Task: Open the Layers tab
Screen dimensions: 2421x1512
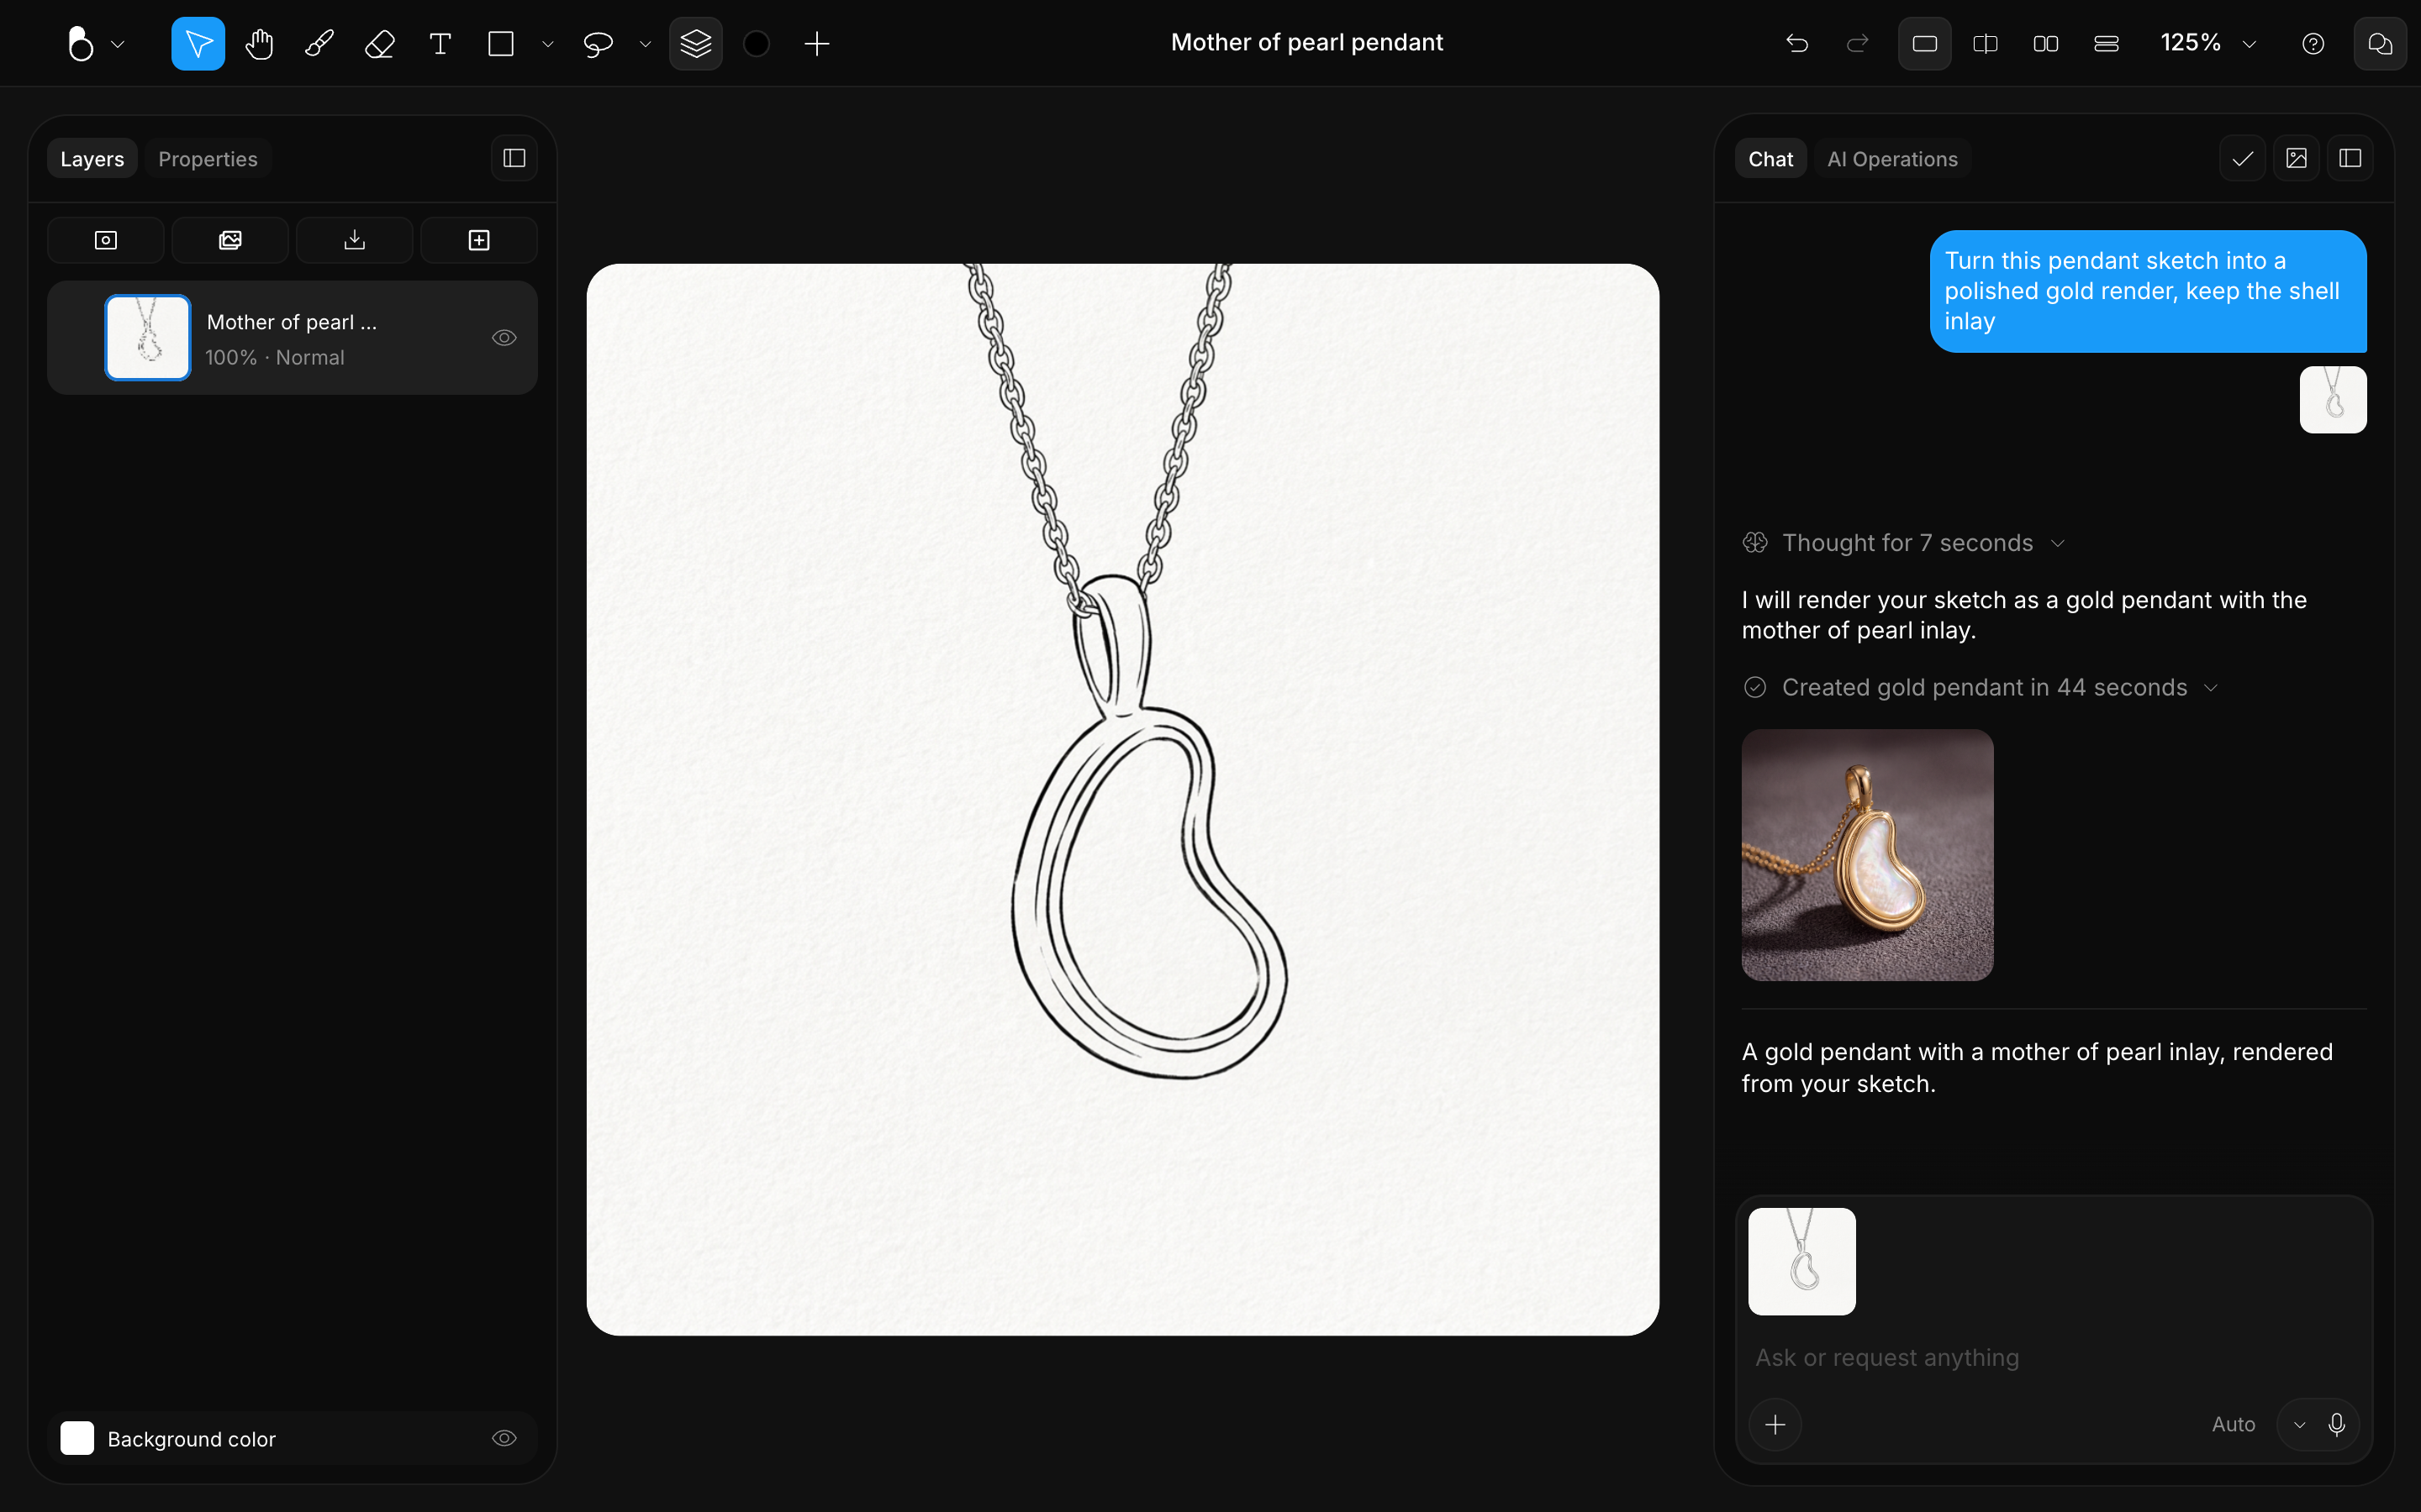Action: tap(92, 159)
